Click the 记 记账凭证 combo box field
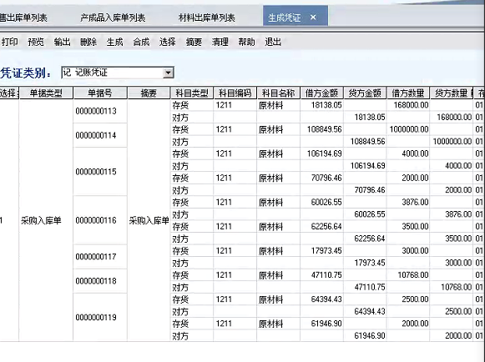This screenshot has width=485, height=362. [x=118, y=73]
